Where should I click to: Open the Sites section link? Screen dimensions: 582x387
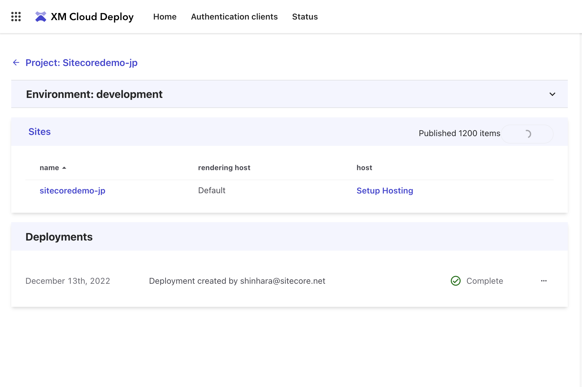[40, 132]
